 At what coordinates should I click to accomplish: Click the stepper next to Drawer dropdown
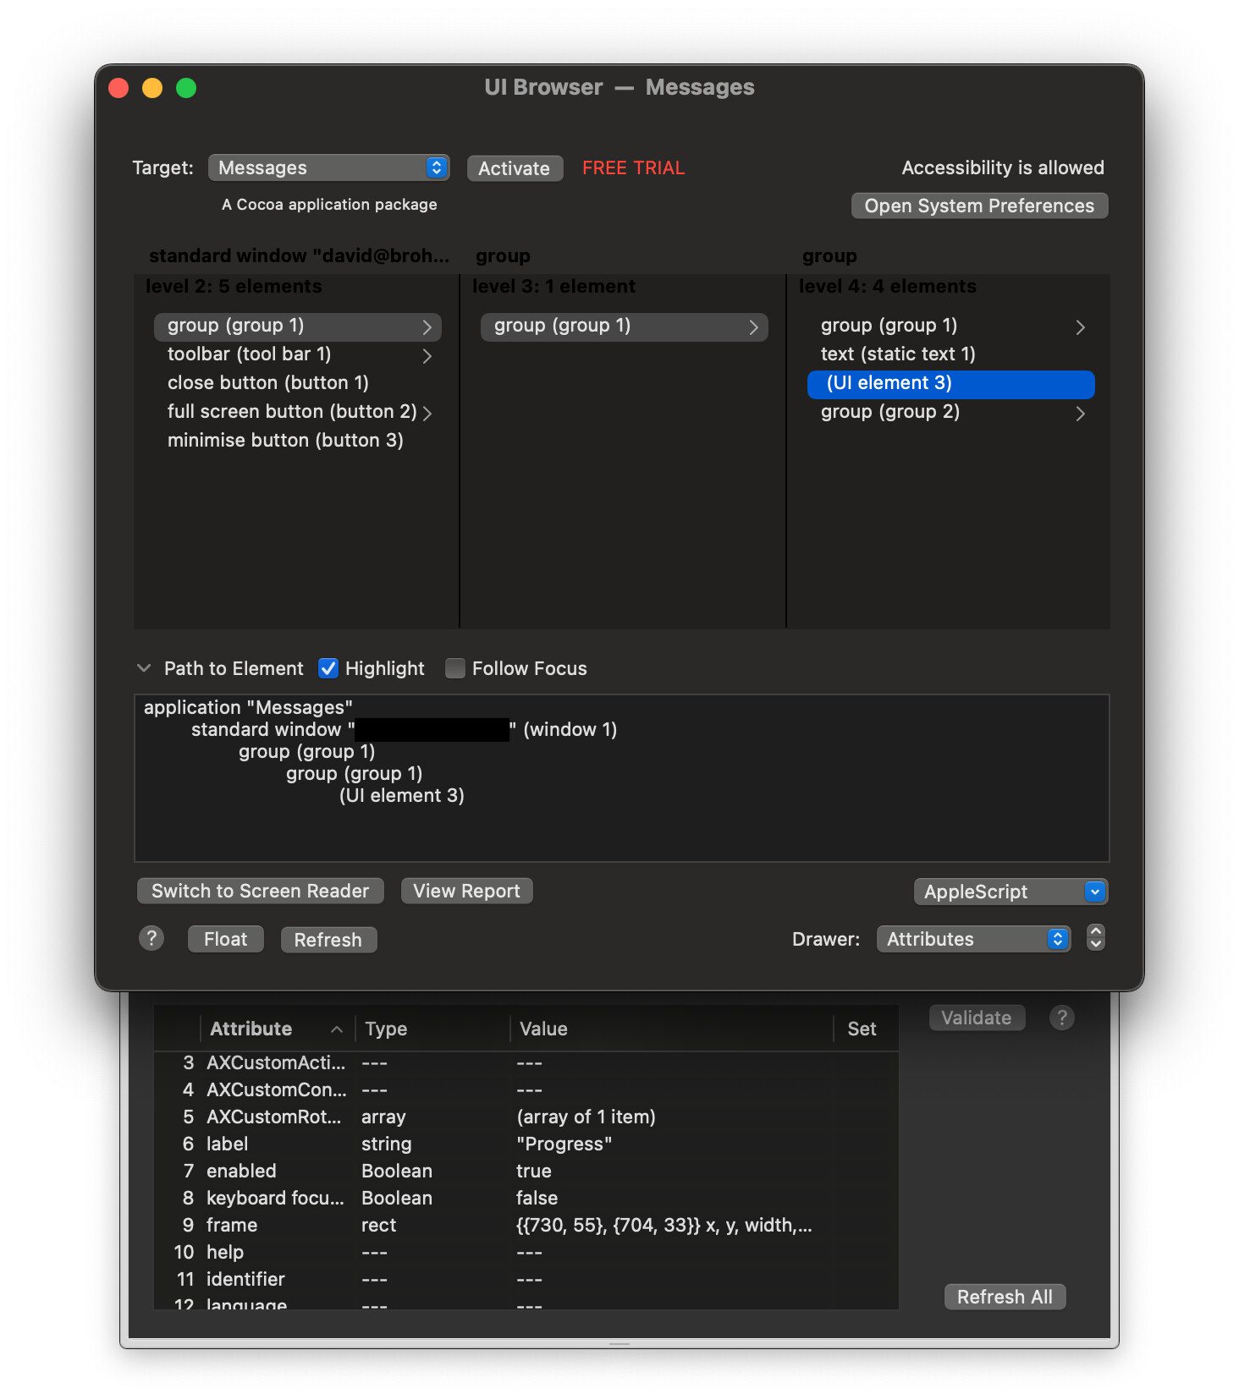point(1096,937)
